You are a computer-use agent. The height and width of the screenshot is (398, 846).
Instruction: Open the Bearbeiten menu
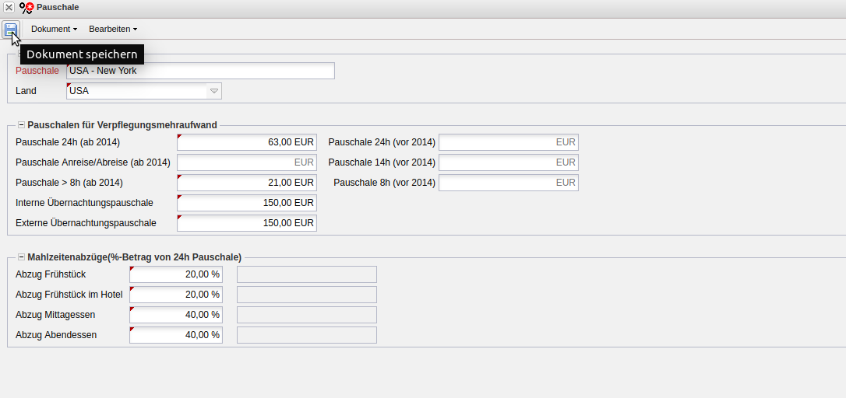(112, 30)
